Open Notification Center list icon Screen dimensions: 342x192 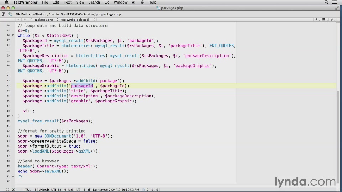click(x=335, y=2)
